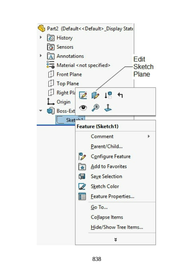Open Feature Properties... dialog

[x=112, y=197]
